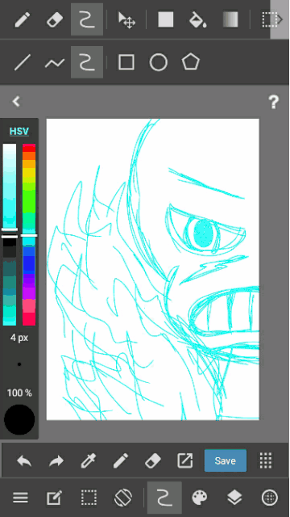This screenshot has width=290, height=517.
Task: Switch color mode via HSV label
Action: 19,131
